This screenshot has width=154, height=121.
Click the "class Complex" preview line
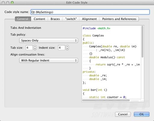coord(93,36)
